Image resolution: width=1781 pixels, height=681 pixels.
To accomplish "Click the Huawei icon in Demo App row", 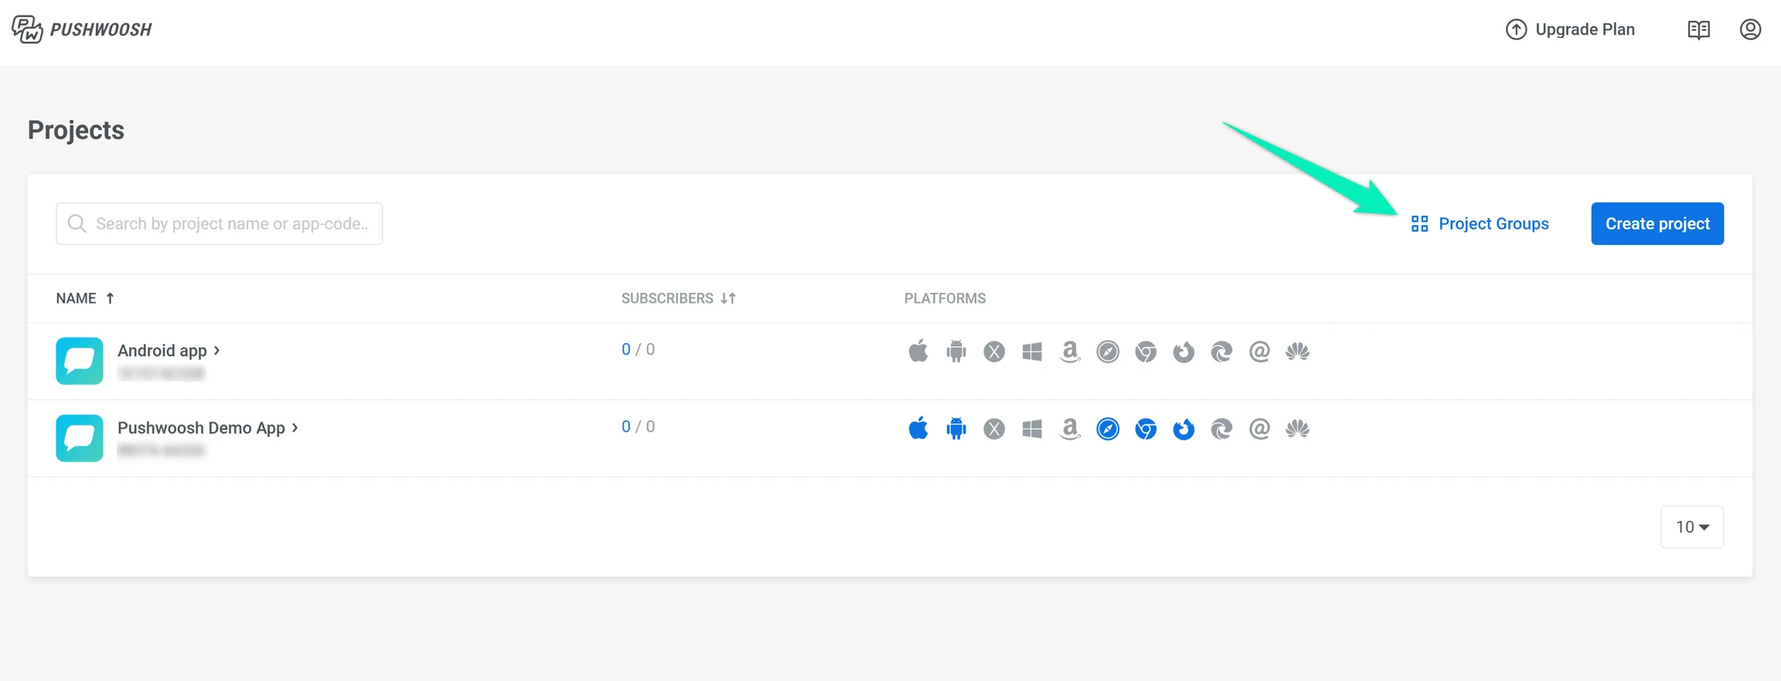I will click(1297, 429).
